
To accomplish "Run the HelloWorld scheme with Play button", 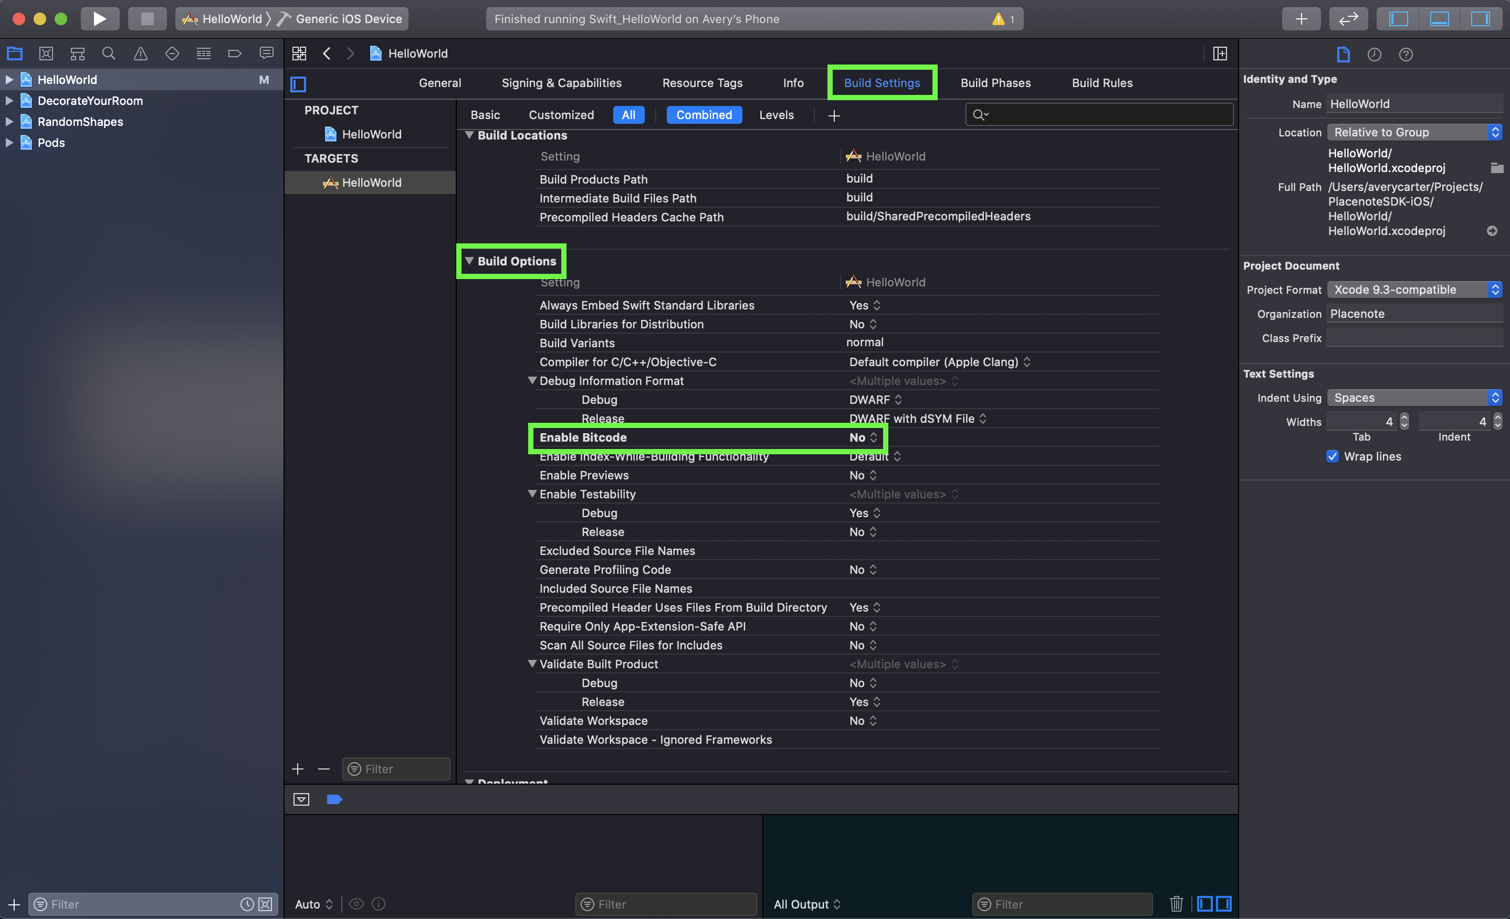I will coord(99,19).
